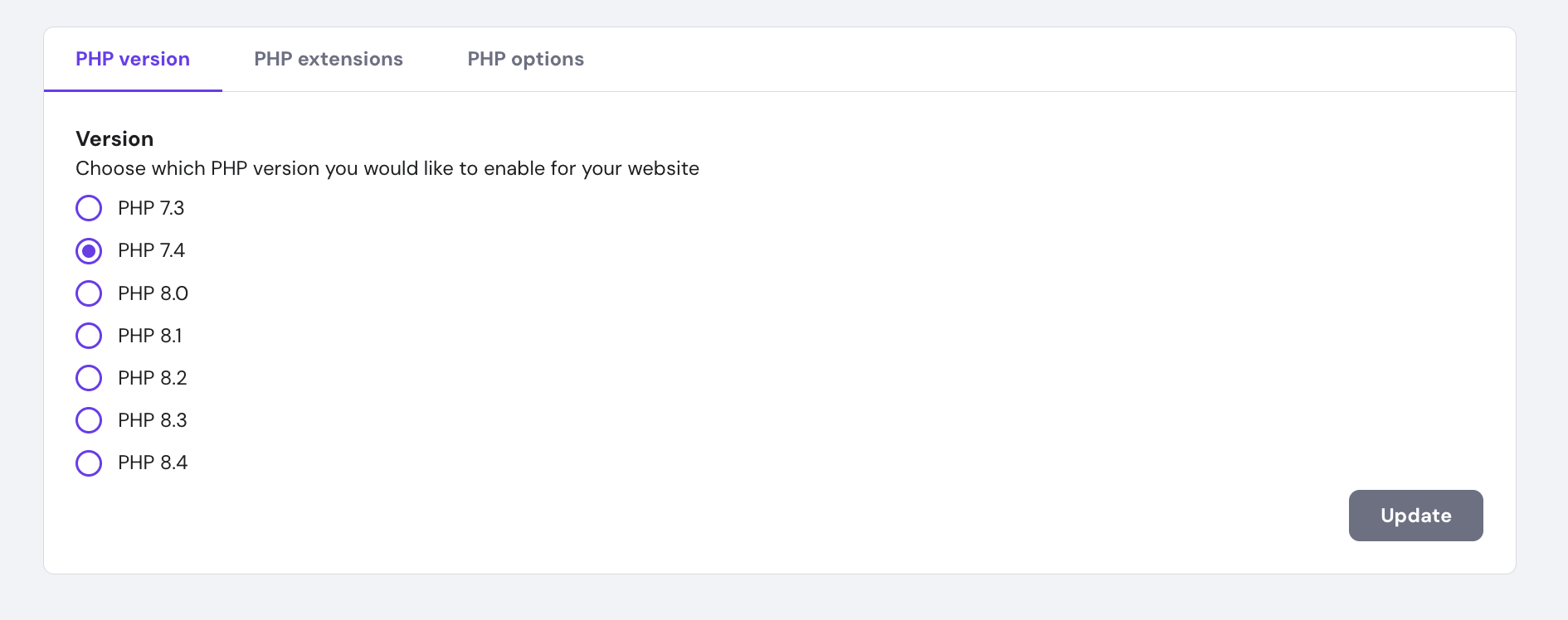Click the "PHP 8.0" label text
The width and height of the screenshot is (1568, 620).
point(153,293)
